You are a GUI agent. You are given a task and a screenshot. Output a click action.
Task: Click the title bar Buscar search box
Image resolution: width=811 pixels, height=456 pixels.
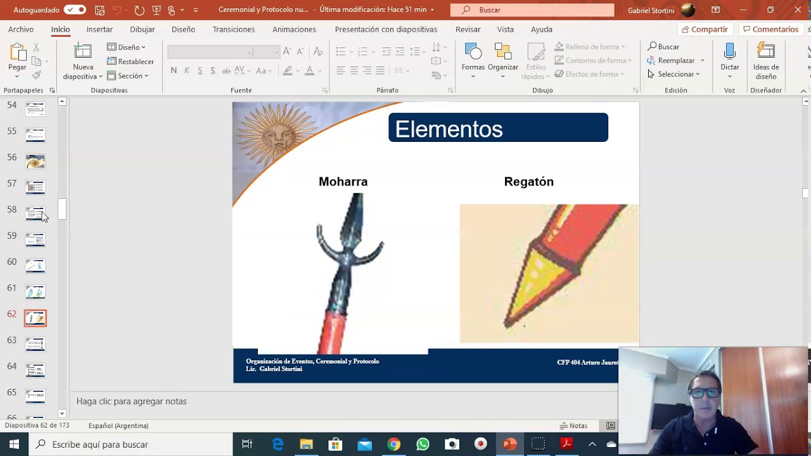tap(532, 10)
